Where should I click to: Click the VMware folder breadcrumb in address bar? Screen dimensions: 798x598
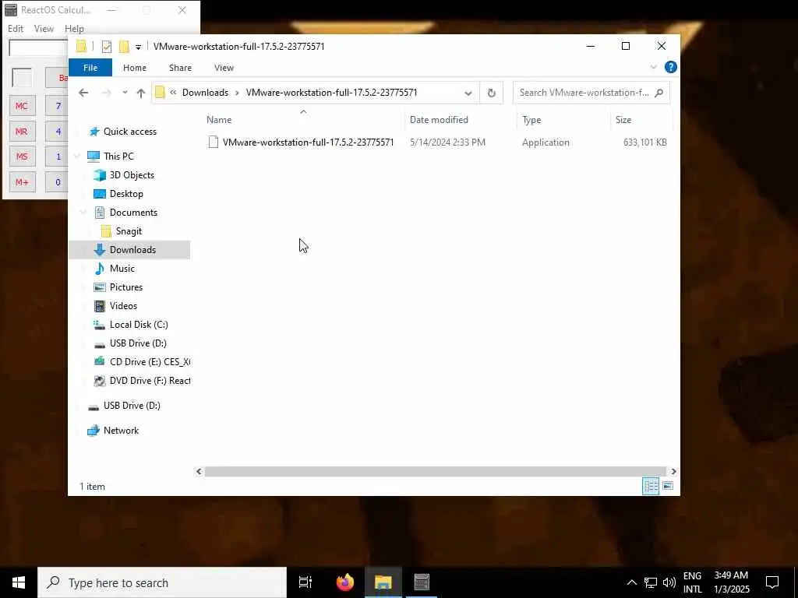click(x=331, y=93)
